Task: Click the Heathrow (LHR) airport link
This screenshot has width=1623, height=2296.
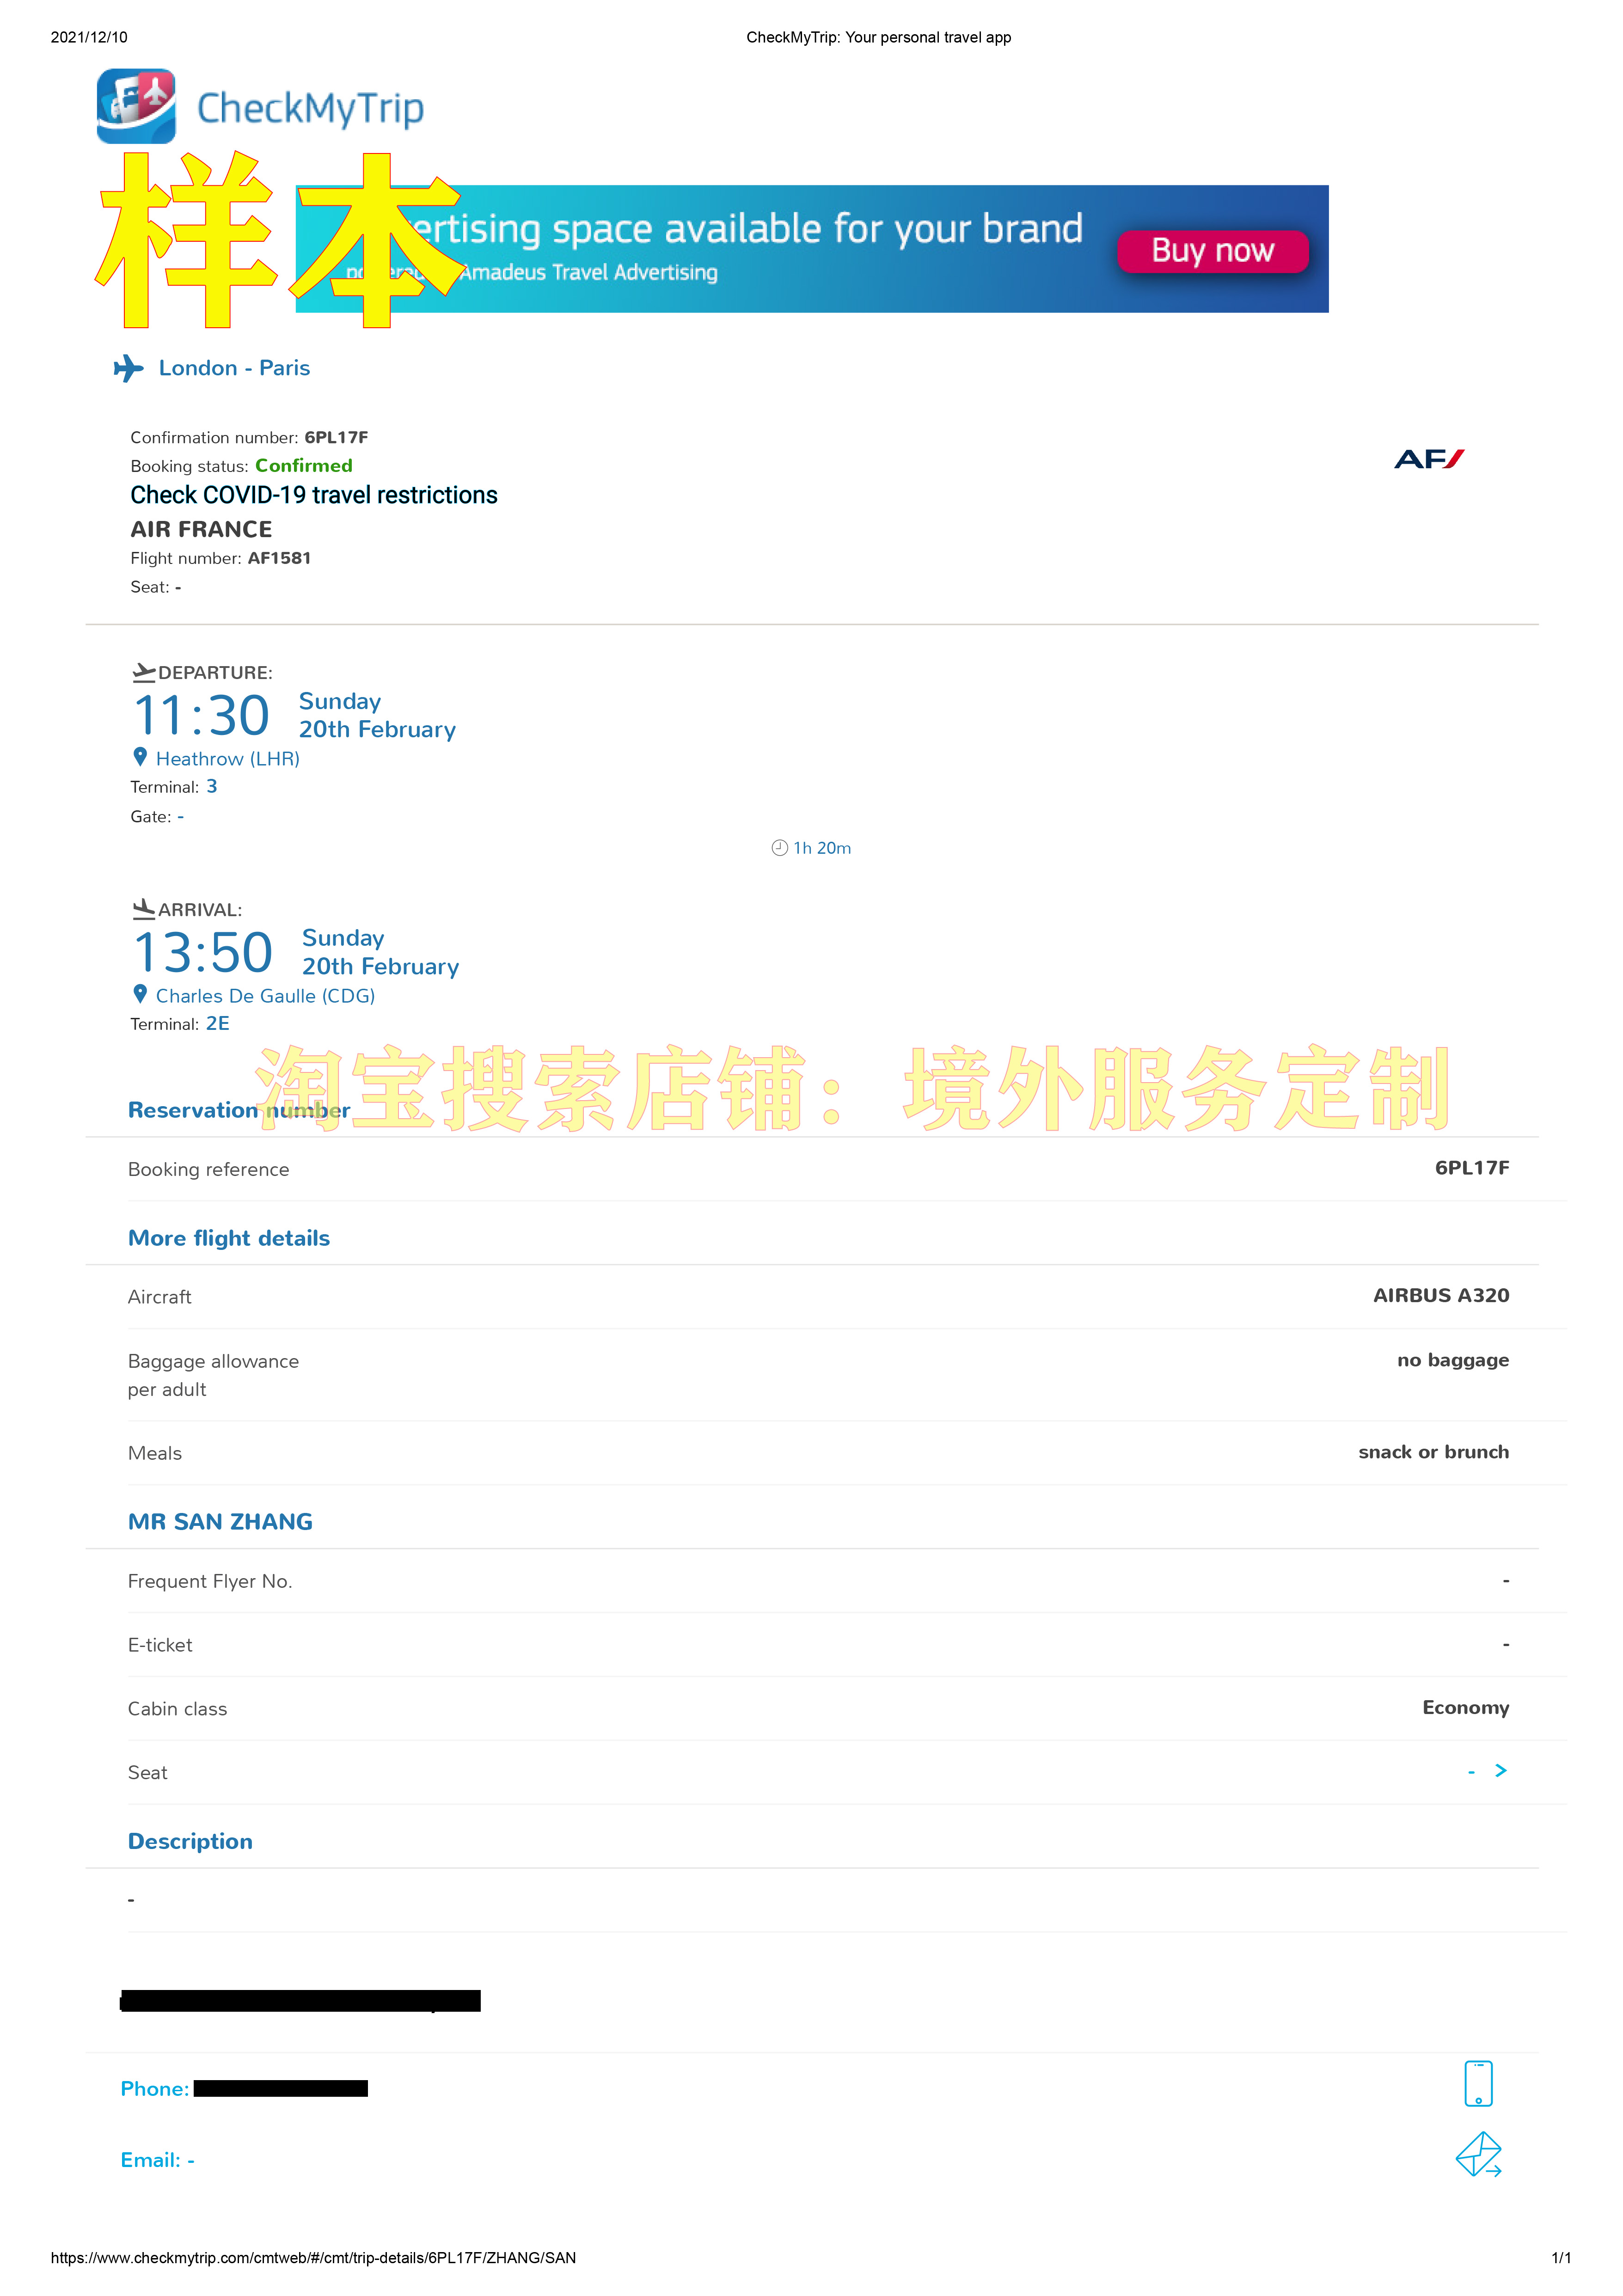Action: click(x=227, y=759)
